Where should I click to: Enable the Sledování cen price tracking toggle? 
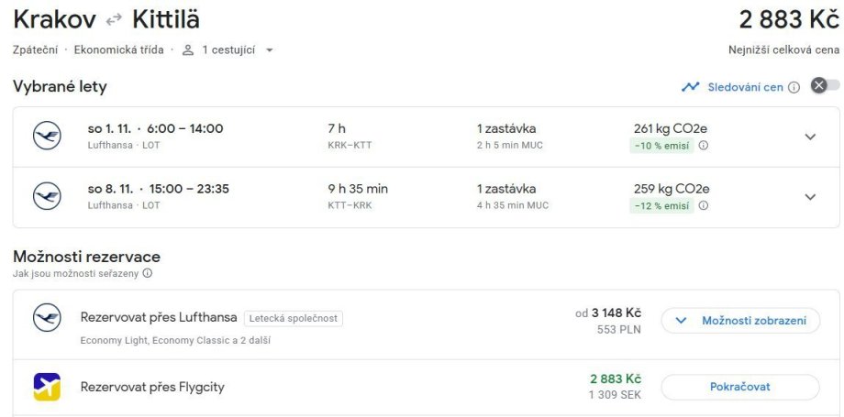pyautogui.click(x=825, y=86)
